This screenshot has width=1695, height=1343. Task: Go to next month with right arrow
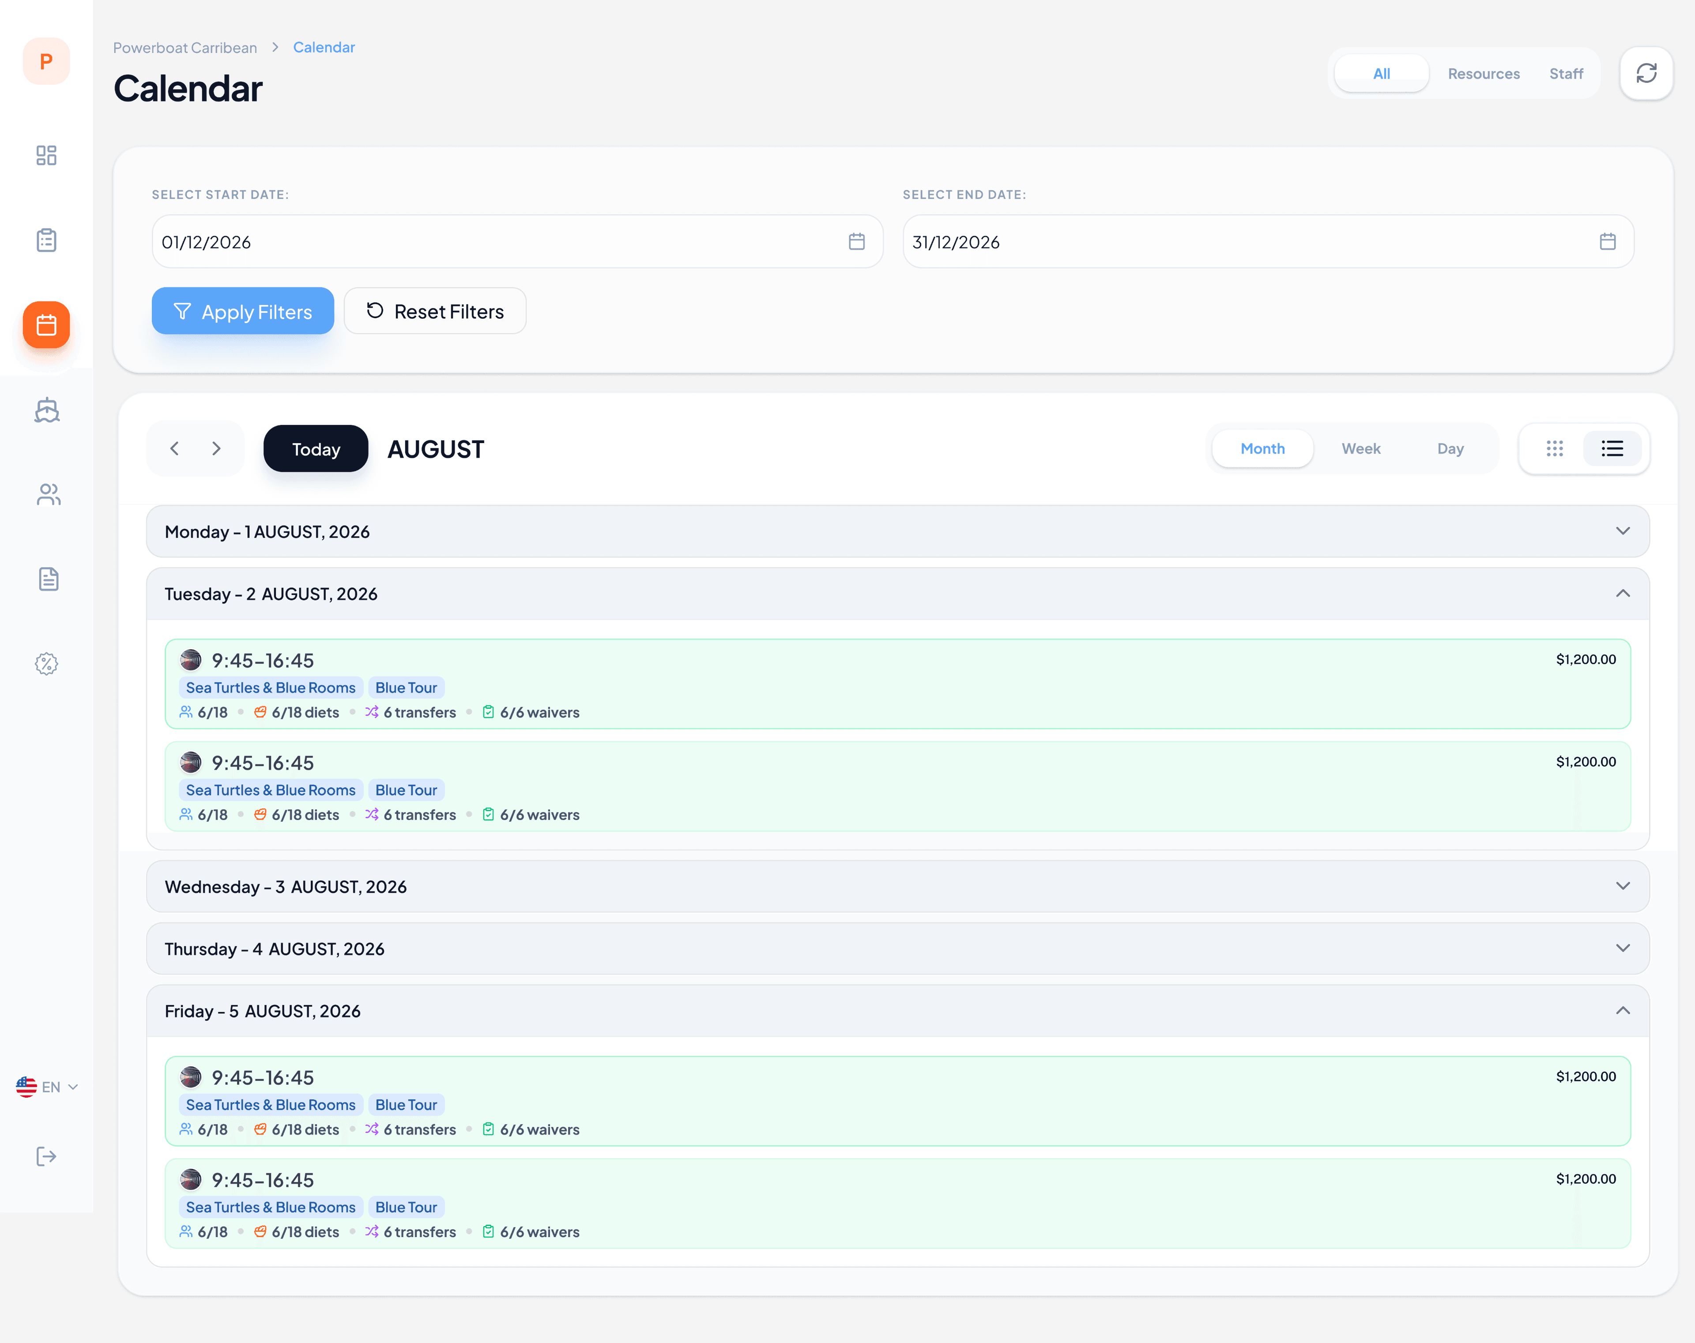(216, 448)
